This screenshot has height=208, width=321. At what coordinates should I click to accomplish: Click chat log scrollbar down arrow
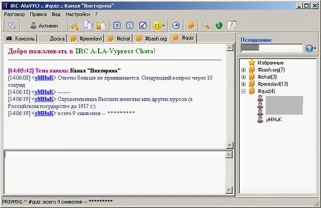point(230,145)
